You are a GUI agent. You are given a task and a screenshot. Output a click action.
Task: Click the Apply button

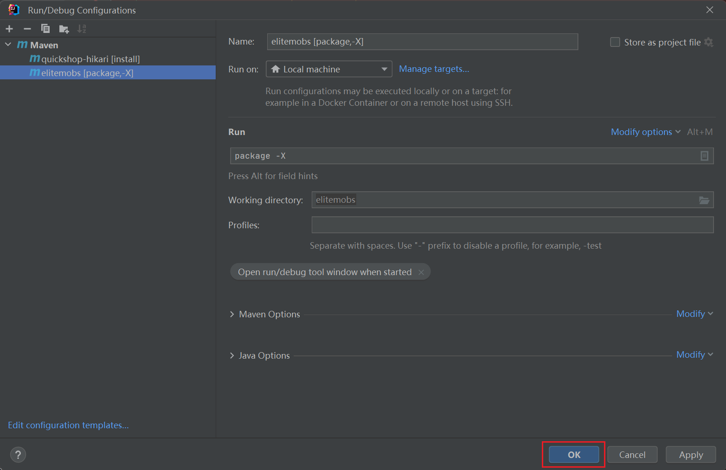click(691, 455)
